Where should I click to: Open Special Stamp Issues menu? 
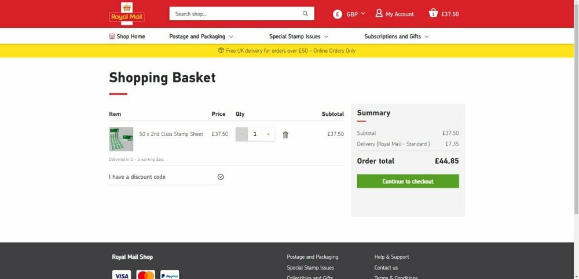299,36
